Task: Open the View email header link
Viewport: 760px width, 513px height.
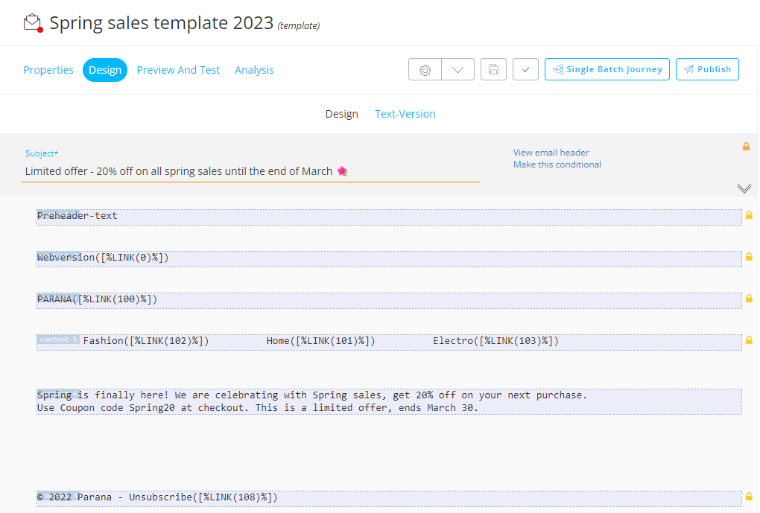Action: coord(551,153)
